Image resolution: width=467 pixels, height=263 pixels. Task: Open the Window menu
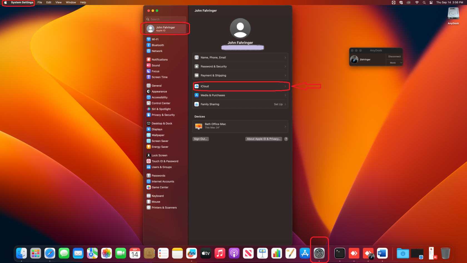71,3
